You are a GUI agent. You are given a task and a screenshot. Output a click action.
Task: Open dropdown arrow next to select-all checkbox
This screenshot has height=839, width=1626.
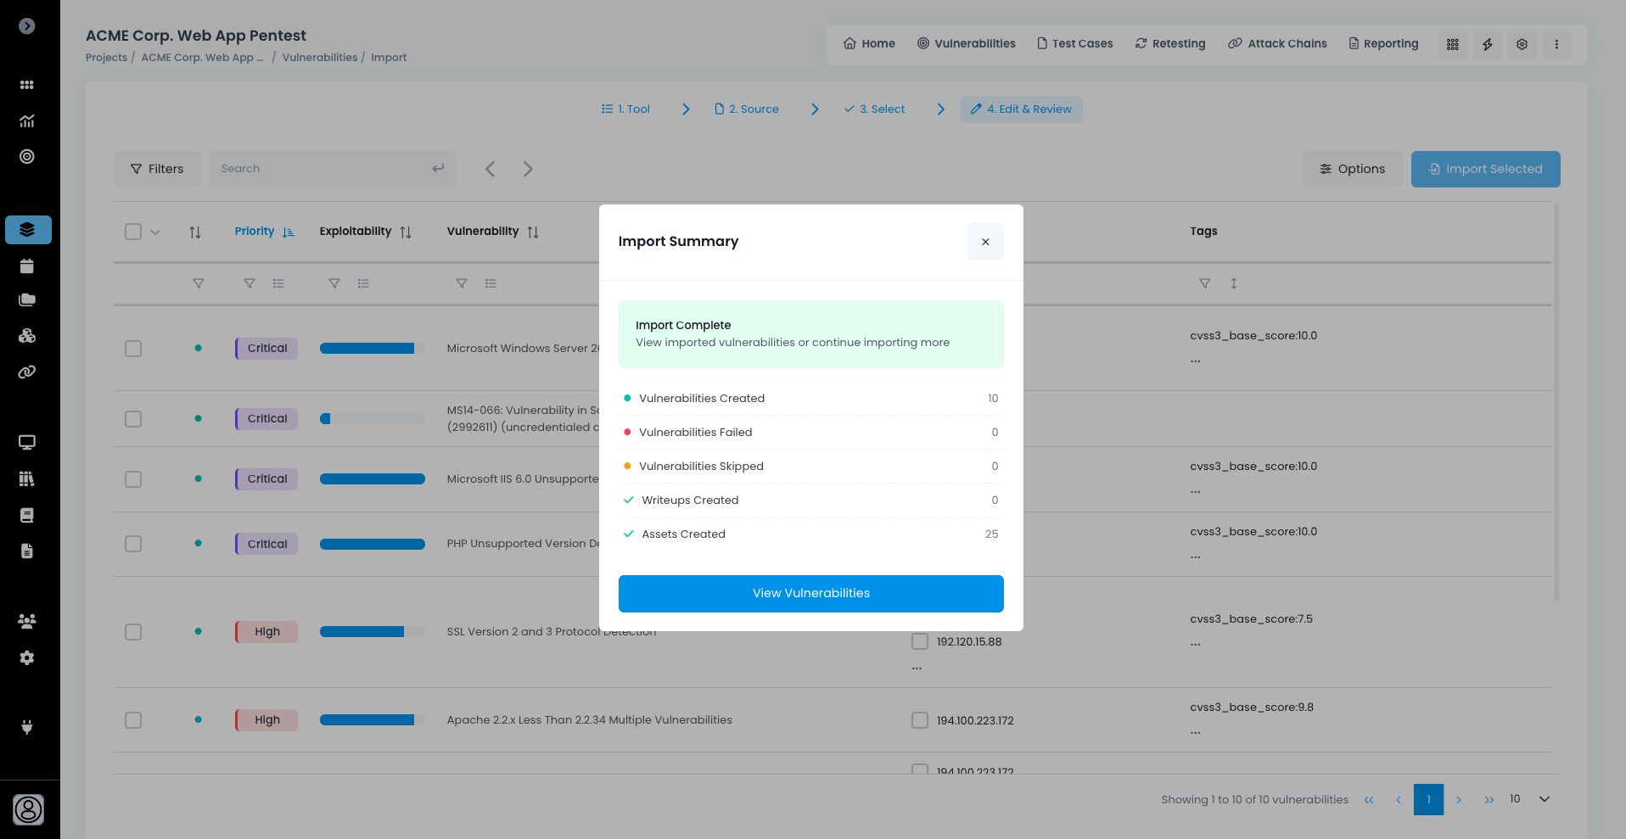tap(155, 232)
